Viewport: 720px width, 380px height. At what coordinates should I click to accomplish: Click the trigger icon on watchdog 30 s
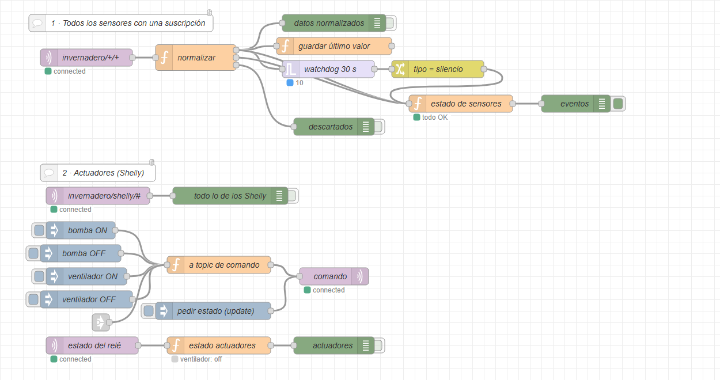[x=291, y=69]
